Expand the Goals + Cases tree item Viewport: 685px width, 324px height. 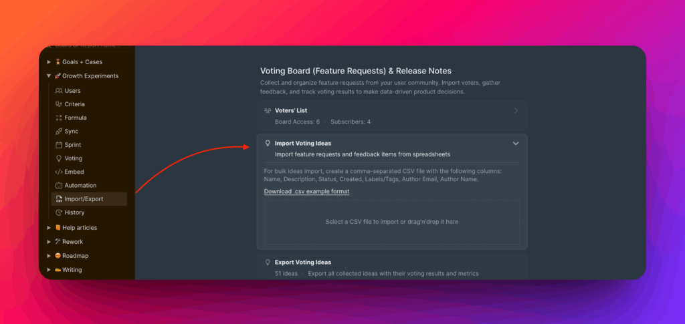tap(49, 62)
